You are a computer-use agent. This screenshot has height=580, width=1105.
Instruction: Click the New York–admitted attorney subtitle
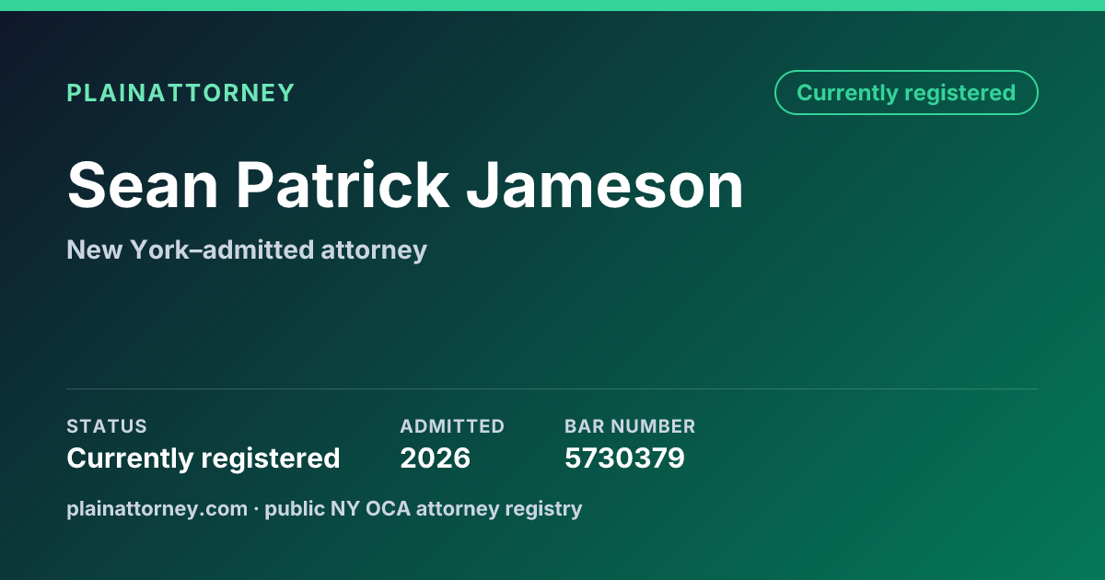tap(247, 250)
